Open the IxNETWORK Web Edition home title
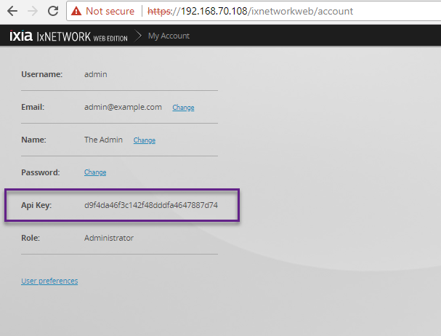This screenshot has height=336, width=441. tap(81, 36)
